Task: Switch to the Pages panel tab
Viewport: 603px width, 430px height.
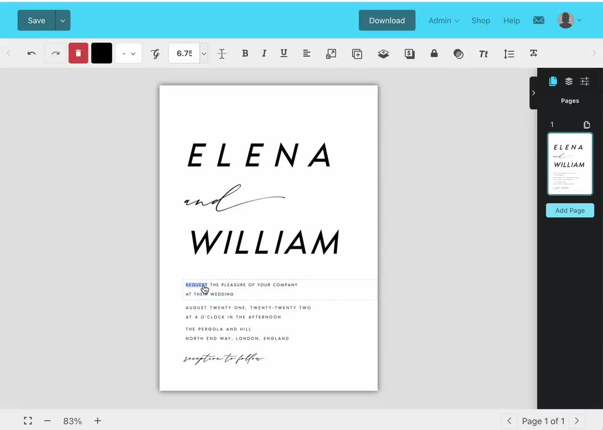Action: (553, 81)
